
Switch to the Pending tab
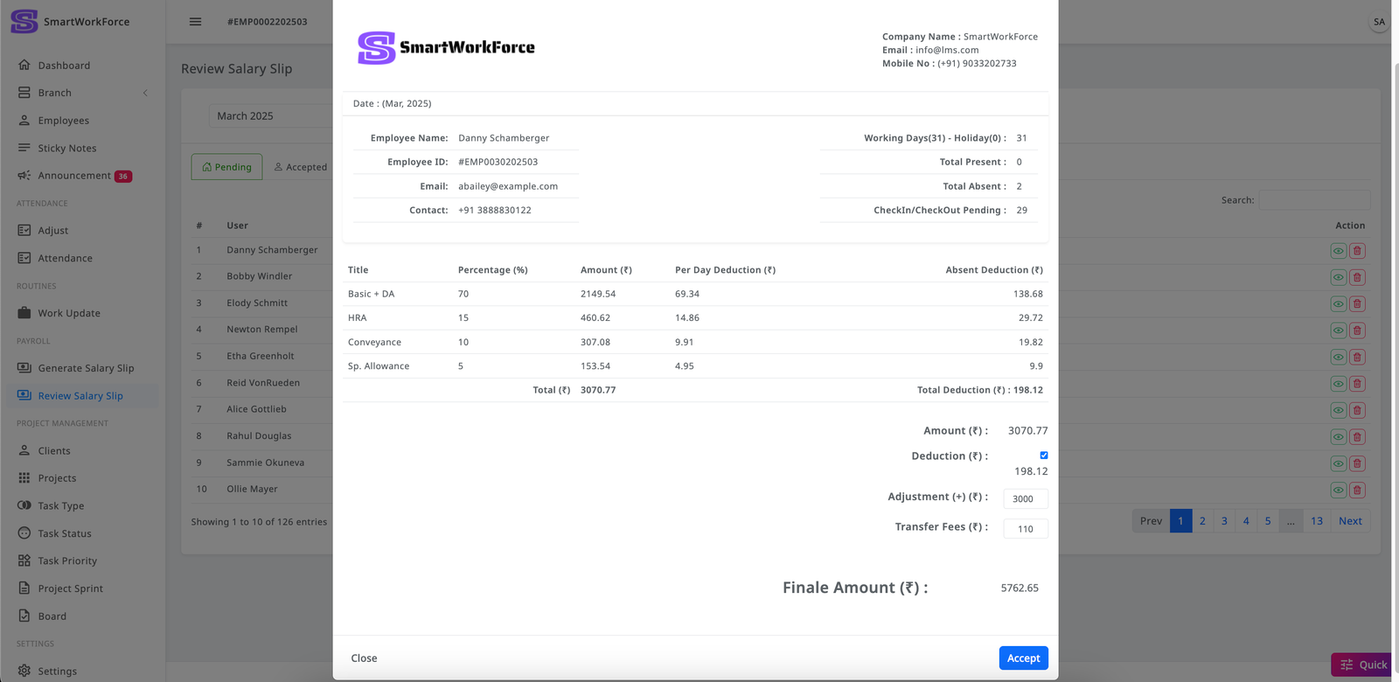[x=226, y=167]
